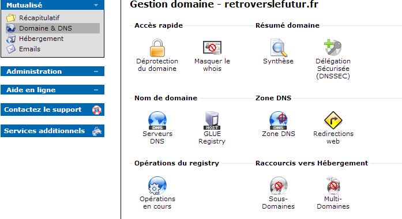This screenshot has height=219, width=402.
Task: Click the Multi-Domaines text link
Action: pos(333,203)
